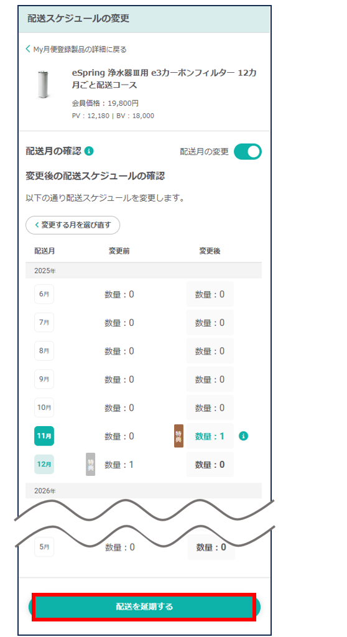Click the November 変更後 数量：1 field
Image resolution: width=347 pixels, height=637 pixels.
(x=210, y=436)
